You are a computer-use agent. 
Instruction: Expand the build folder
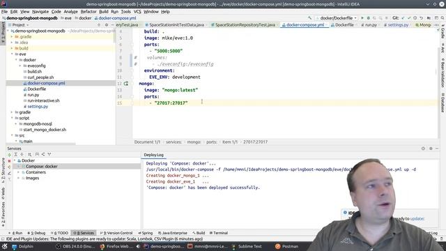12,48
